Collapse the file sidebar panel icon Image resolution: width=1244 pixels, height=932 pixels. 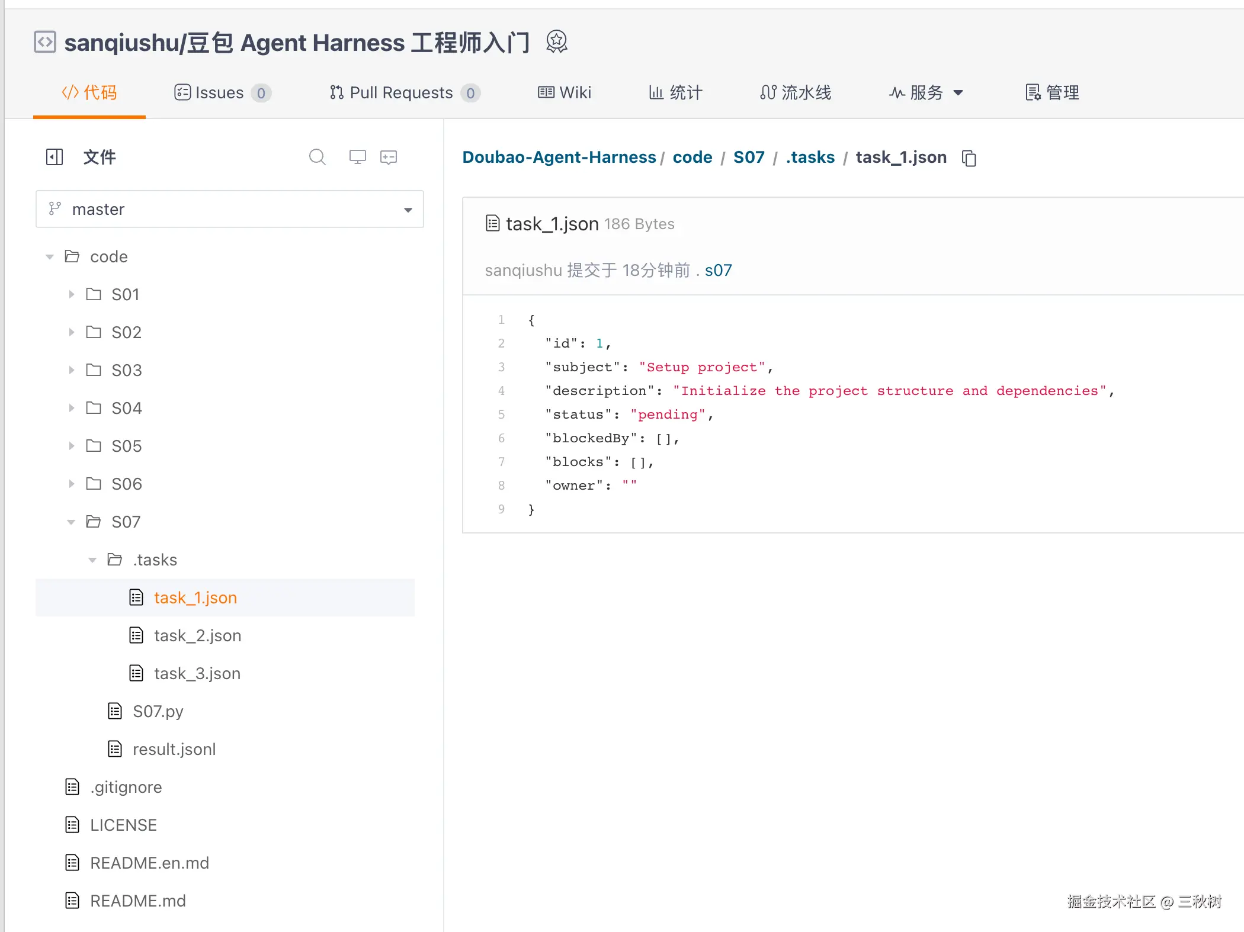[x=54, y=157]
